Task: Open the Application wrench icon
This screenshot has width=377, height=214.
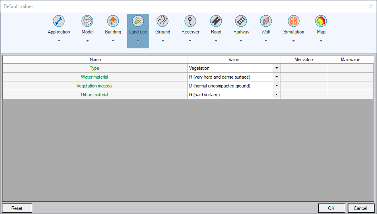Action: (59, 21)
